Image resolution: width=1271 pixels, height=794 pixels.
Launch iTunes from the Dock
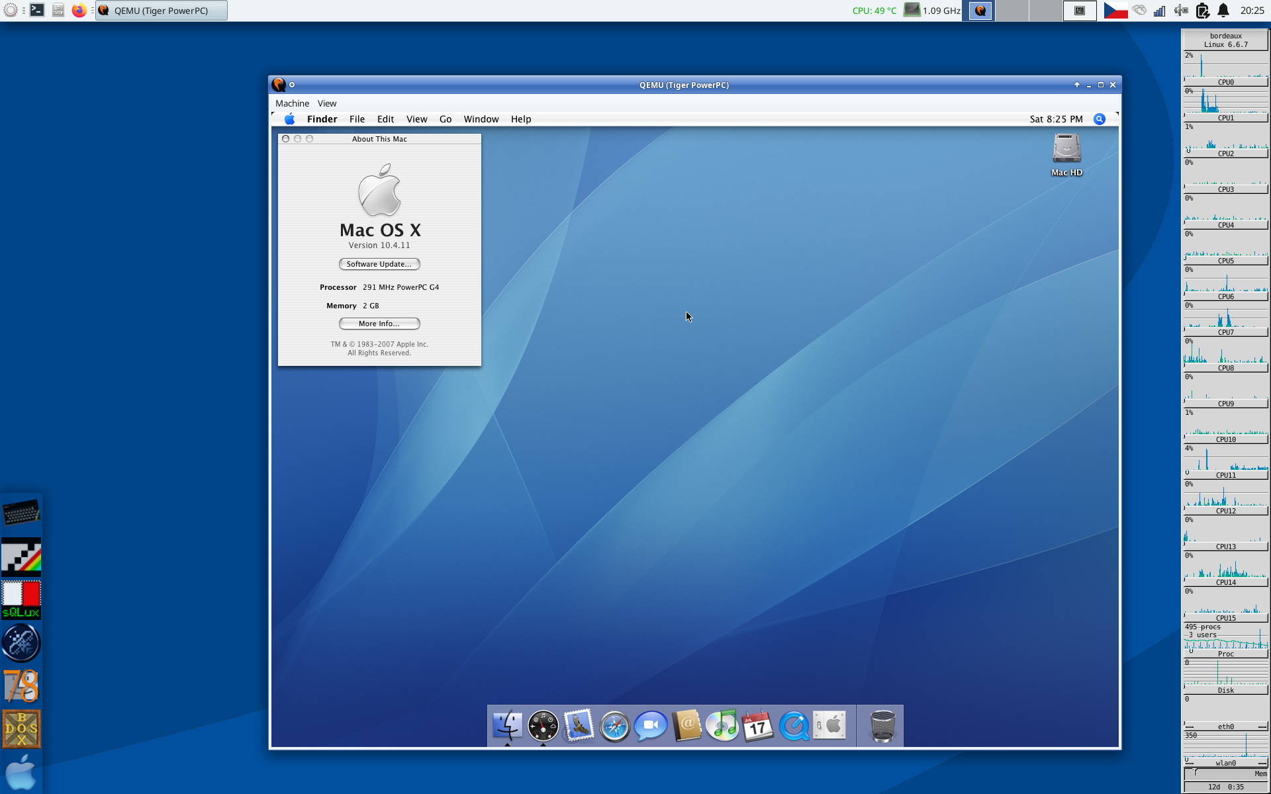point(722,726)
